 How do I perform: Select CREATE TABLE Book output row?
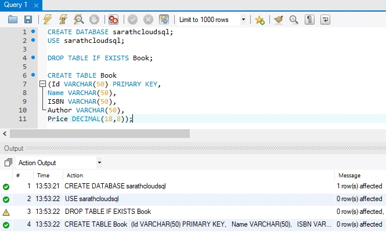point(193,224)
